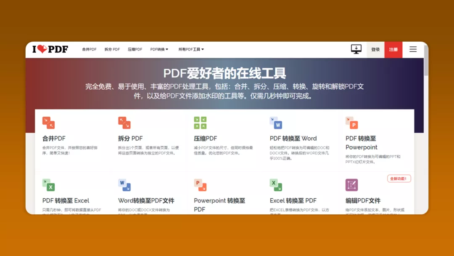The height and width of the screenshot is (256, 454).
Task: Click the iLovePDF logo
Action: pyautogui.click(x=50, y=49)
